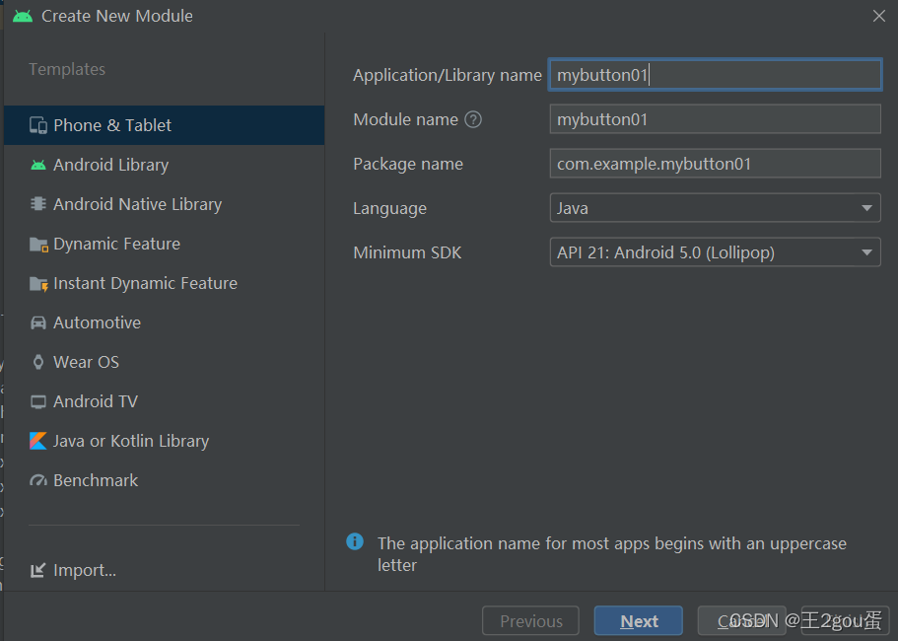Click the Next button
This screenshot has height=641, width=898.
(639, 621)
